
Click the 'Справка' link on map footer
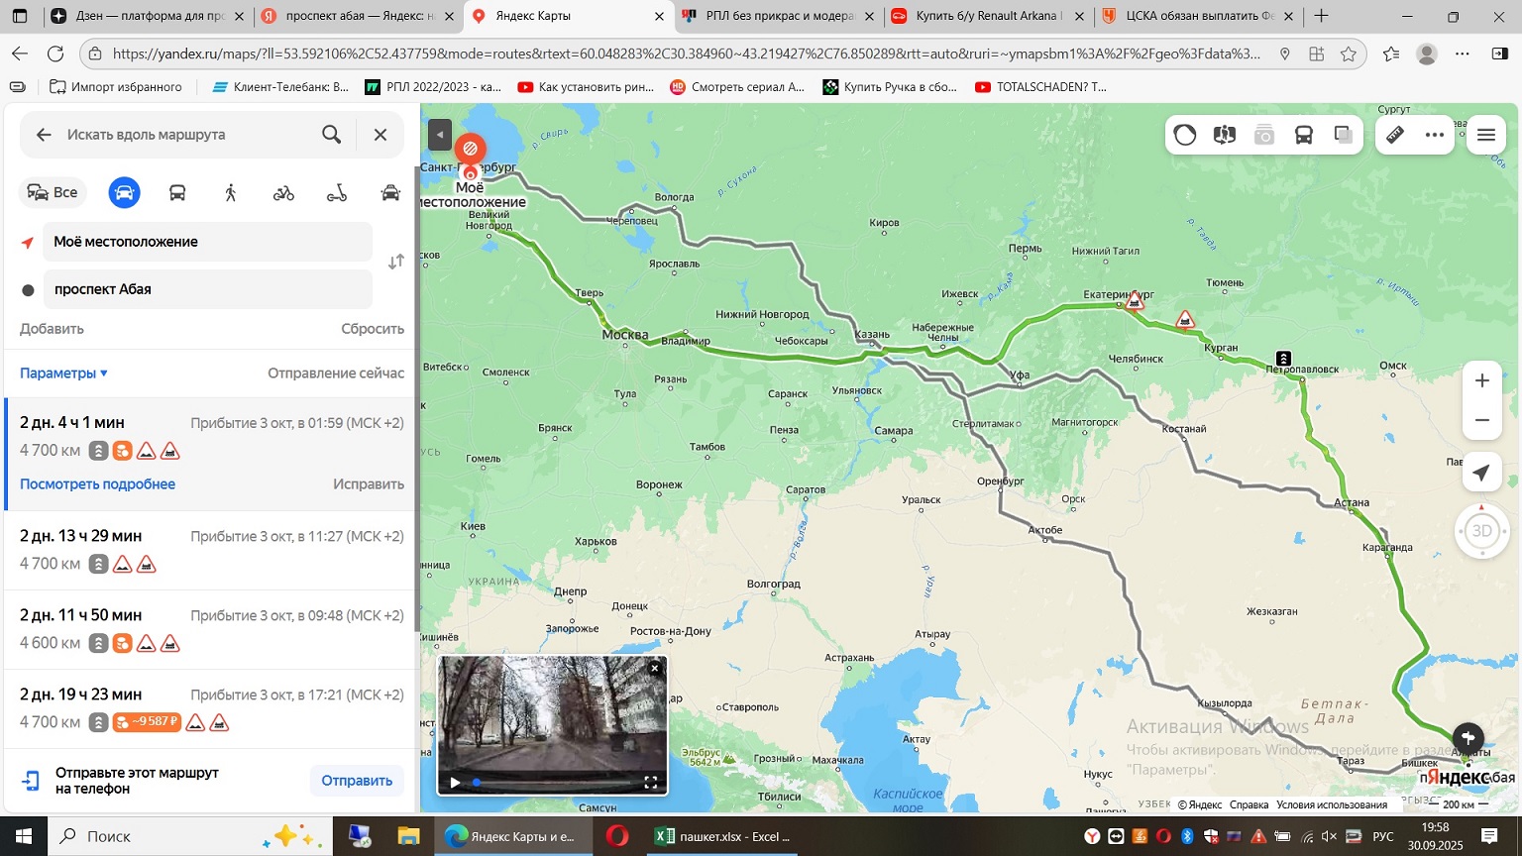click(x=1249, y=804)
